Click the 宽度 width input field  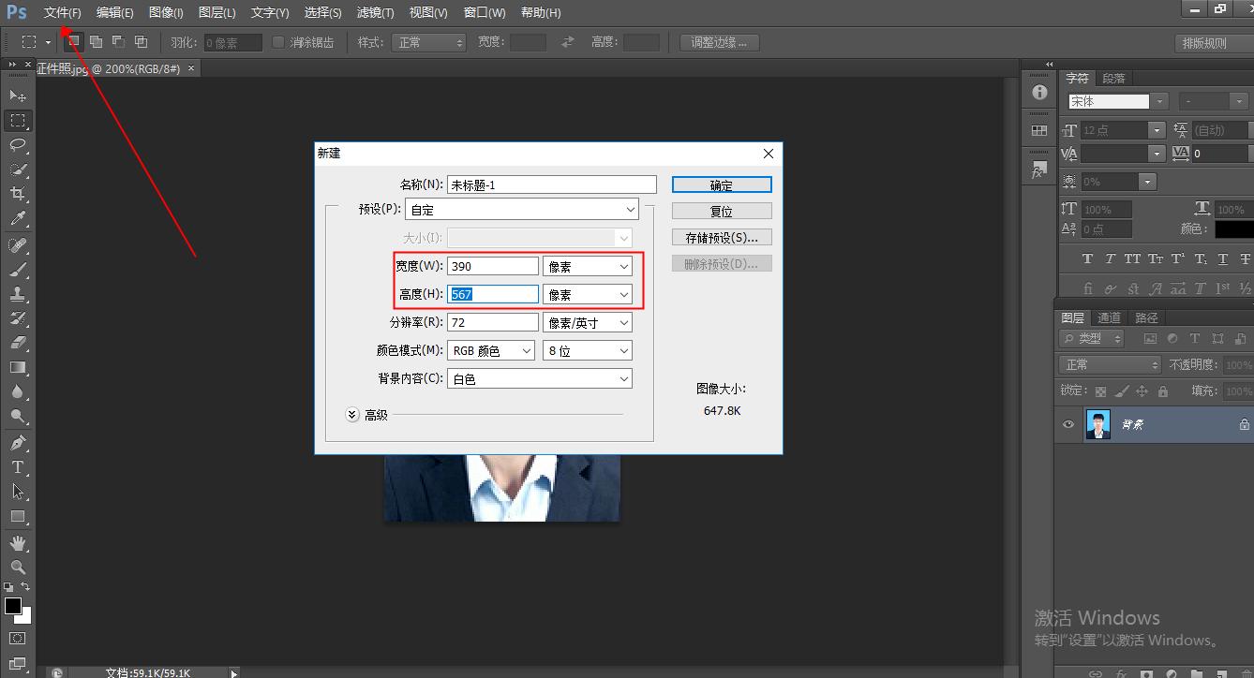493,265
